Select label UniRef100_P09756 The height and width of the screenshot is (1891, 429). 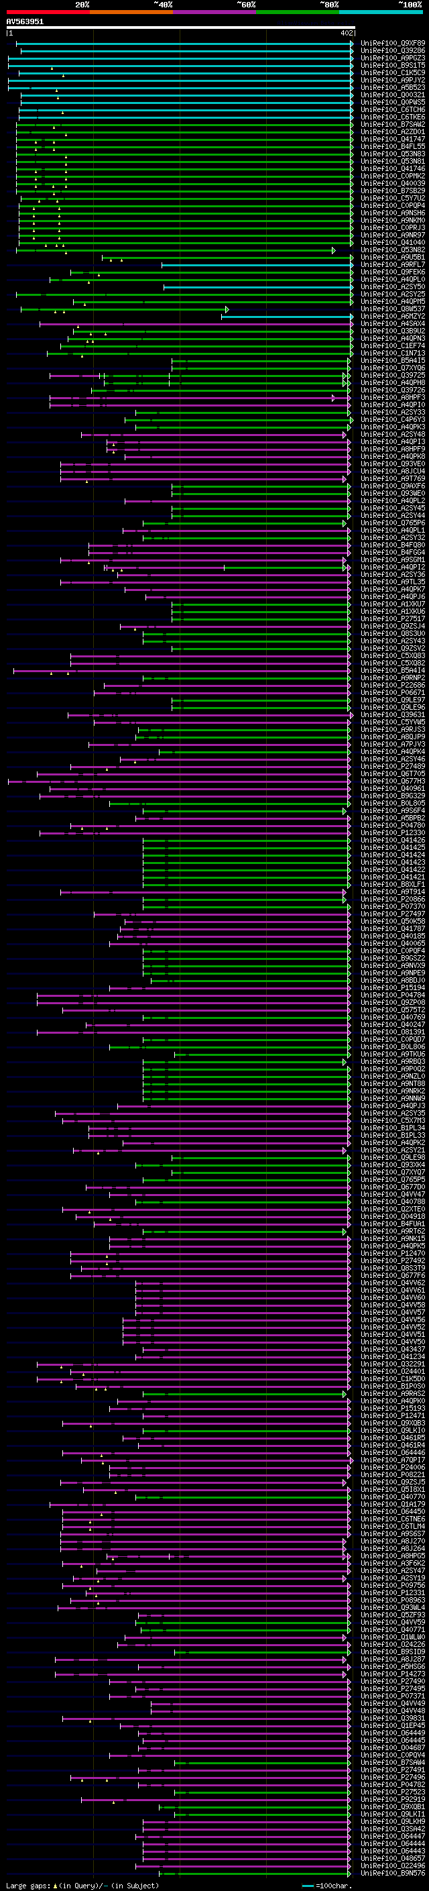click(x=392, y=1586)
